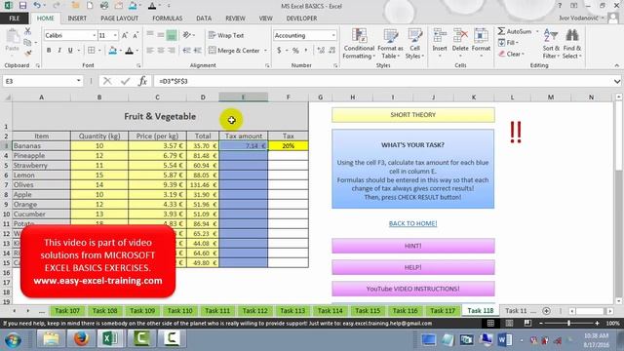
Task: Switch to the PAGE LAYOUT tab
Action: coord(119,19)
